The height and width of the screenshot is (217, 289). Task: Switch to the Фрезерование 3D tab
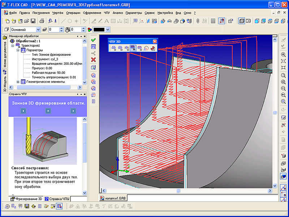26,199
